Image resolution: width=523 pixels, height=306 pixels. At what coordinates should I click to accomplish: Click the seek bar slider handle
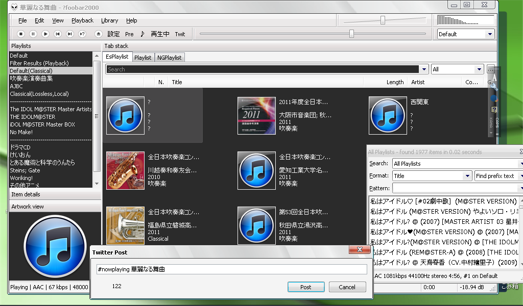pyautogui.click(x=351, y=34)
